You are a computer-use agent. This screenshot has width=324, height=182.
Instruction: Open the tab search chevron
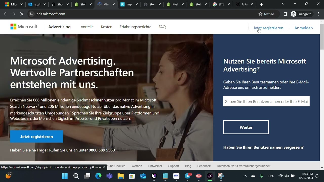tap(283, 4)
